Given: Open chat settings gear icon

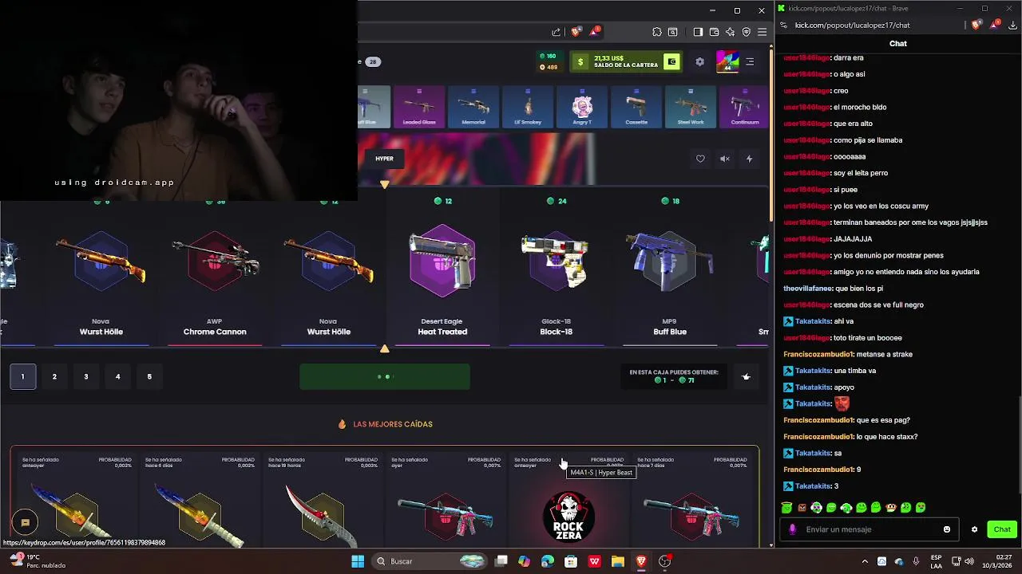Looking at the screenshot, I should point(974,529).
